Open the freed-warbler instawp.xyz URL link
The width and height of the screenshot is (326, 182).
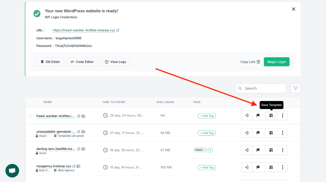(x=84, y=30)
